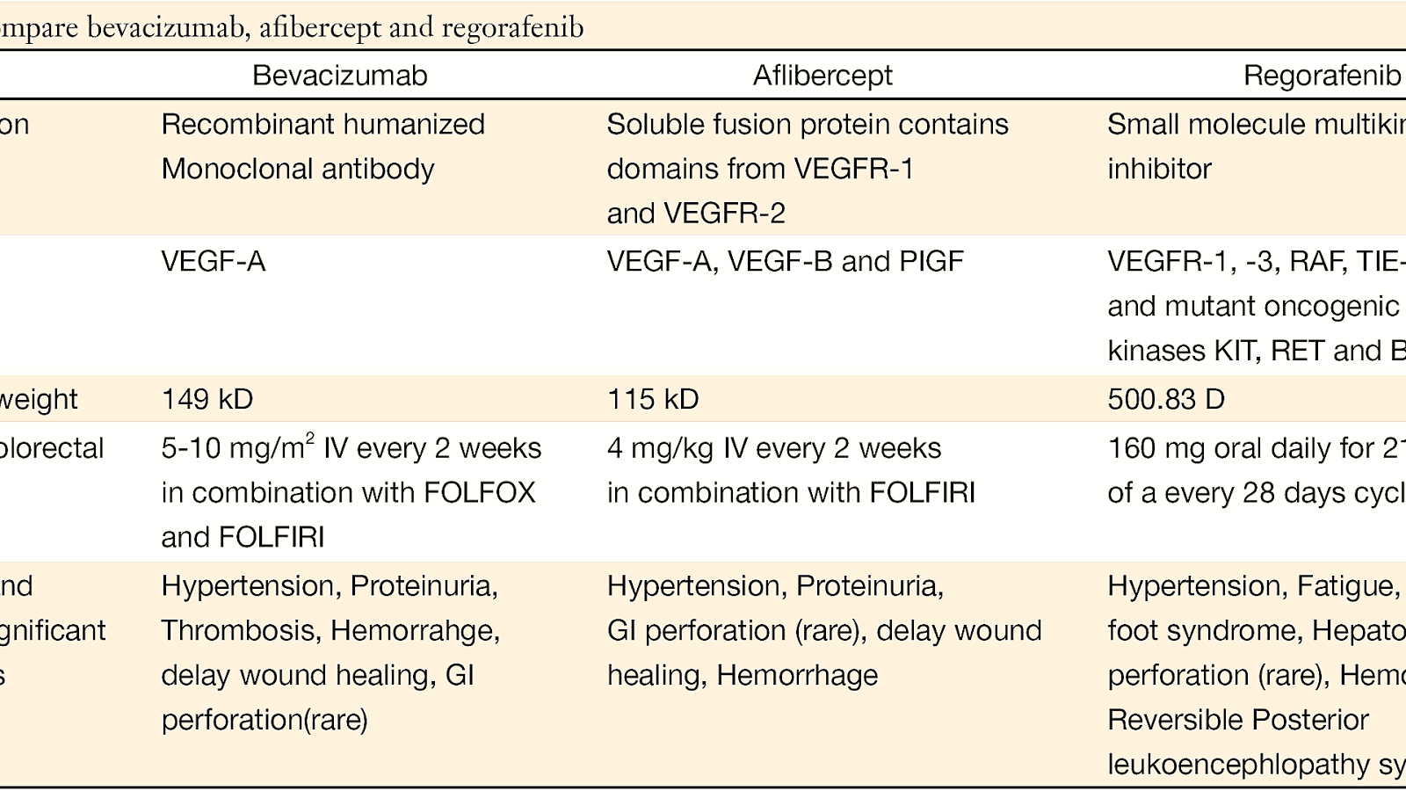Screen dimensions: 1406x791
Task: Select the 'VEGF-A, VEGF-B and PIGF' cell
Action: (785, 261)
